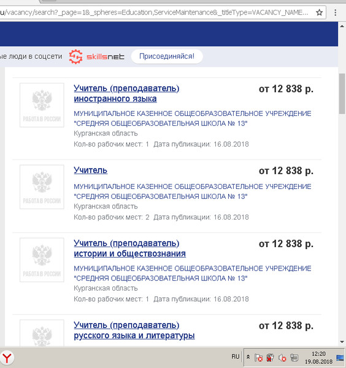Click the page scrollbar down arrow
The image size is (346, 368).
(x=342, y=342)
